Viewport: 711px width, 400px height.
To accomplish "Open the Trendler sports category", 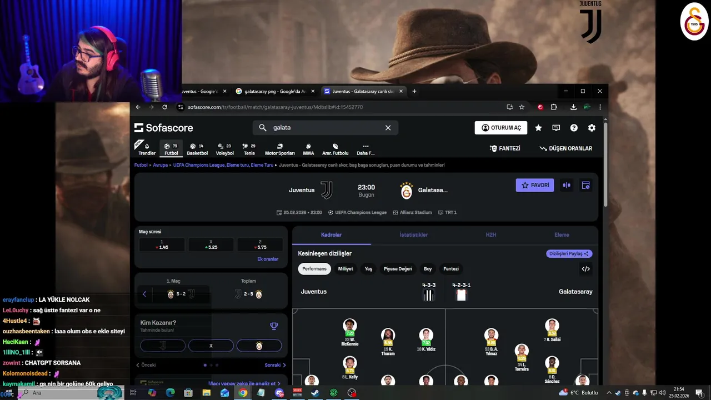I will pos(147,149).
